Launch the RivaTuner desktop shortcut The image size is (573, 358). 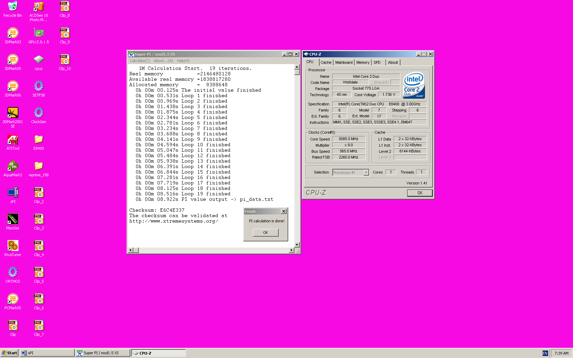point(13,249)
